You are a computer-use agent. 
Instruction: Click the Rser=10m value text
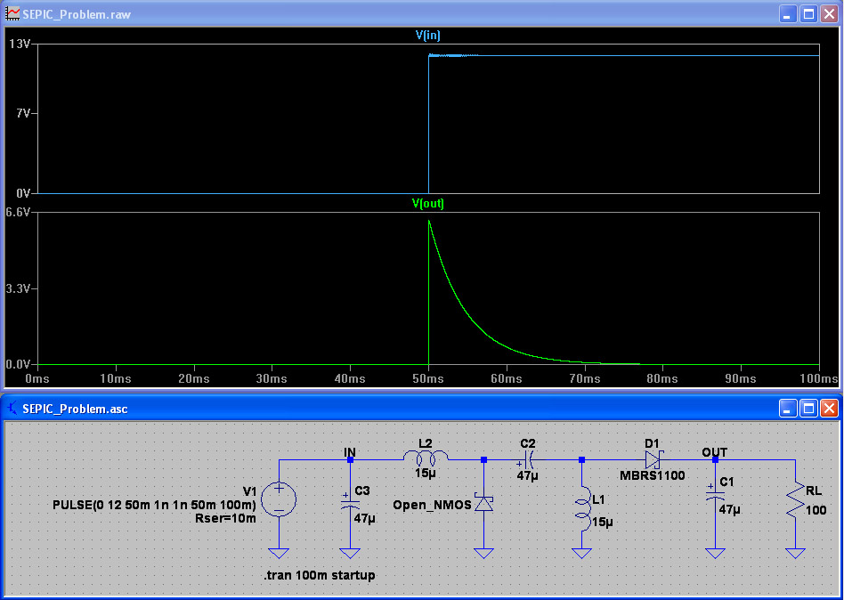(x=225, y=519)
